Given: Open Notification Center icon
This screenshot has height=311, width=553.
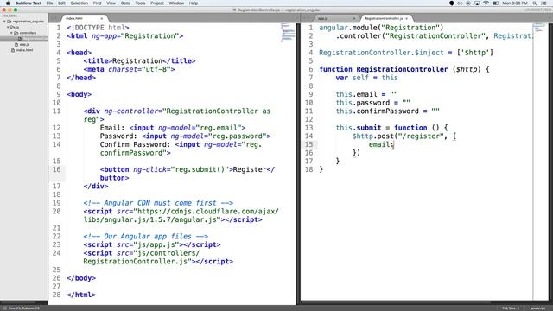Looking at the screenshot, I should 544,3.
